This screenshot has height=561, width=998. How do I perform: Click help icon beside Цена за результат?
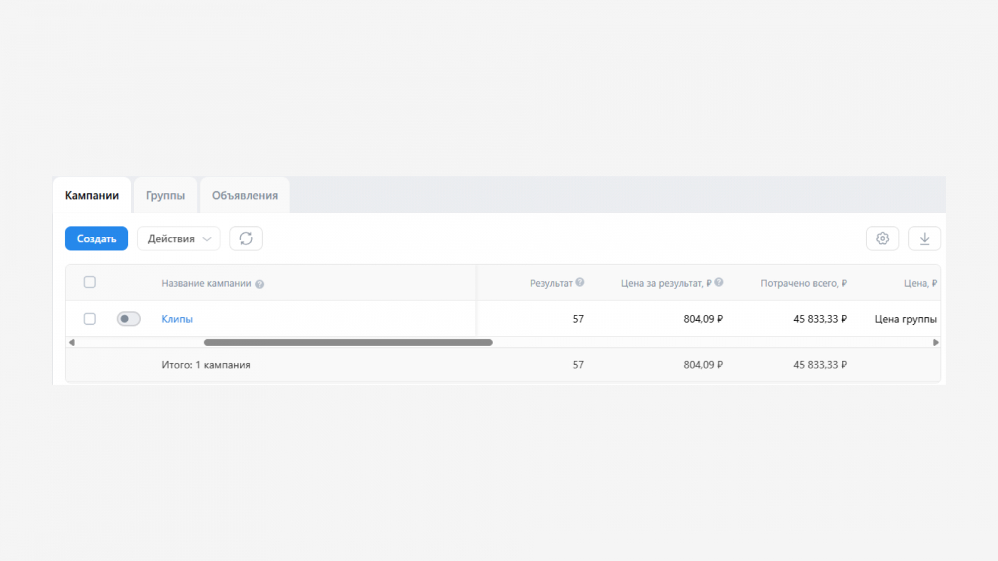[719, 282]
